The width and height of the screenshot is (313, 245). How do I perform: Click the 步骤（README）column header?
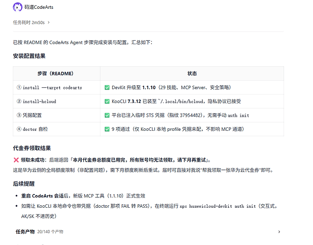pyautogui.click(x=55, y=73)
